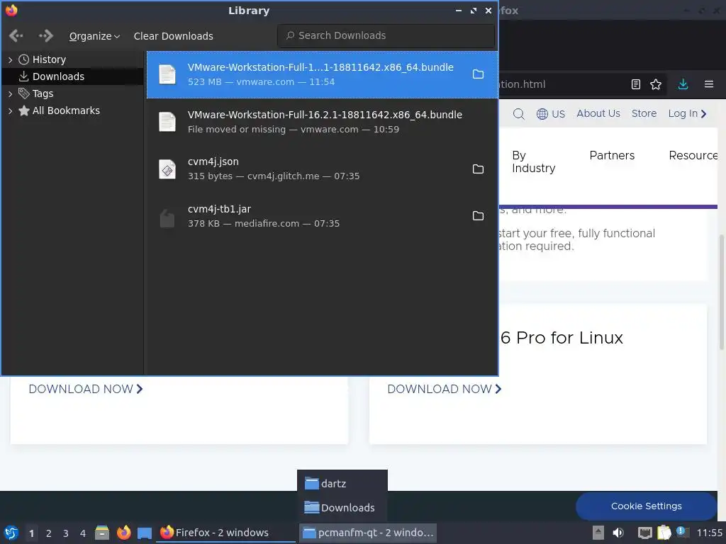Open VMware site search

tap(518, 114)
